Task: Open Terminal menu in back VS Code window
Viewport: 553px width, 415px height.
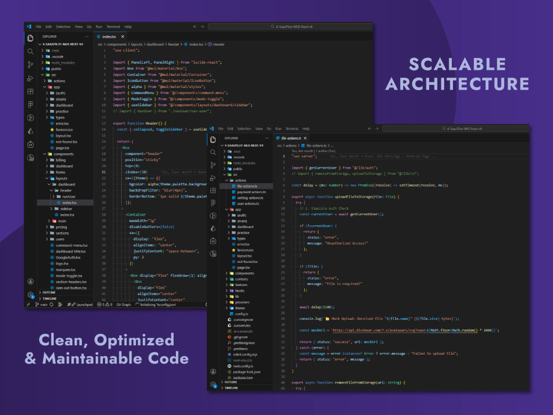Action: pyautogui.click(x=113, y=27)
